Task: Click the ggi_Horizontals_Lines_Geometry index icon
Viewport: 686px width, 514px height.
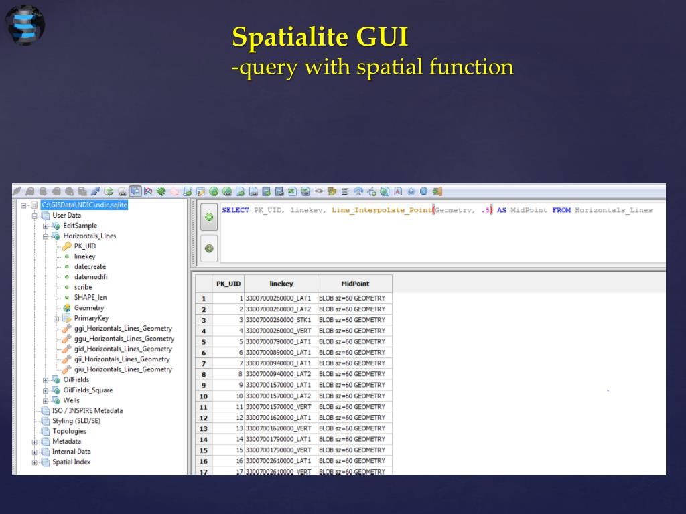Action: (66, 328)
